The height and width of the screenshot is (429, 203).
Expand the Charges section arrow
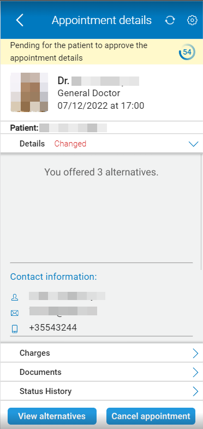pos(195,353)
